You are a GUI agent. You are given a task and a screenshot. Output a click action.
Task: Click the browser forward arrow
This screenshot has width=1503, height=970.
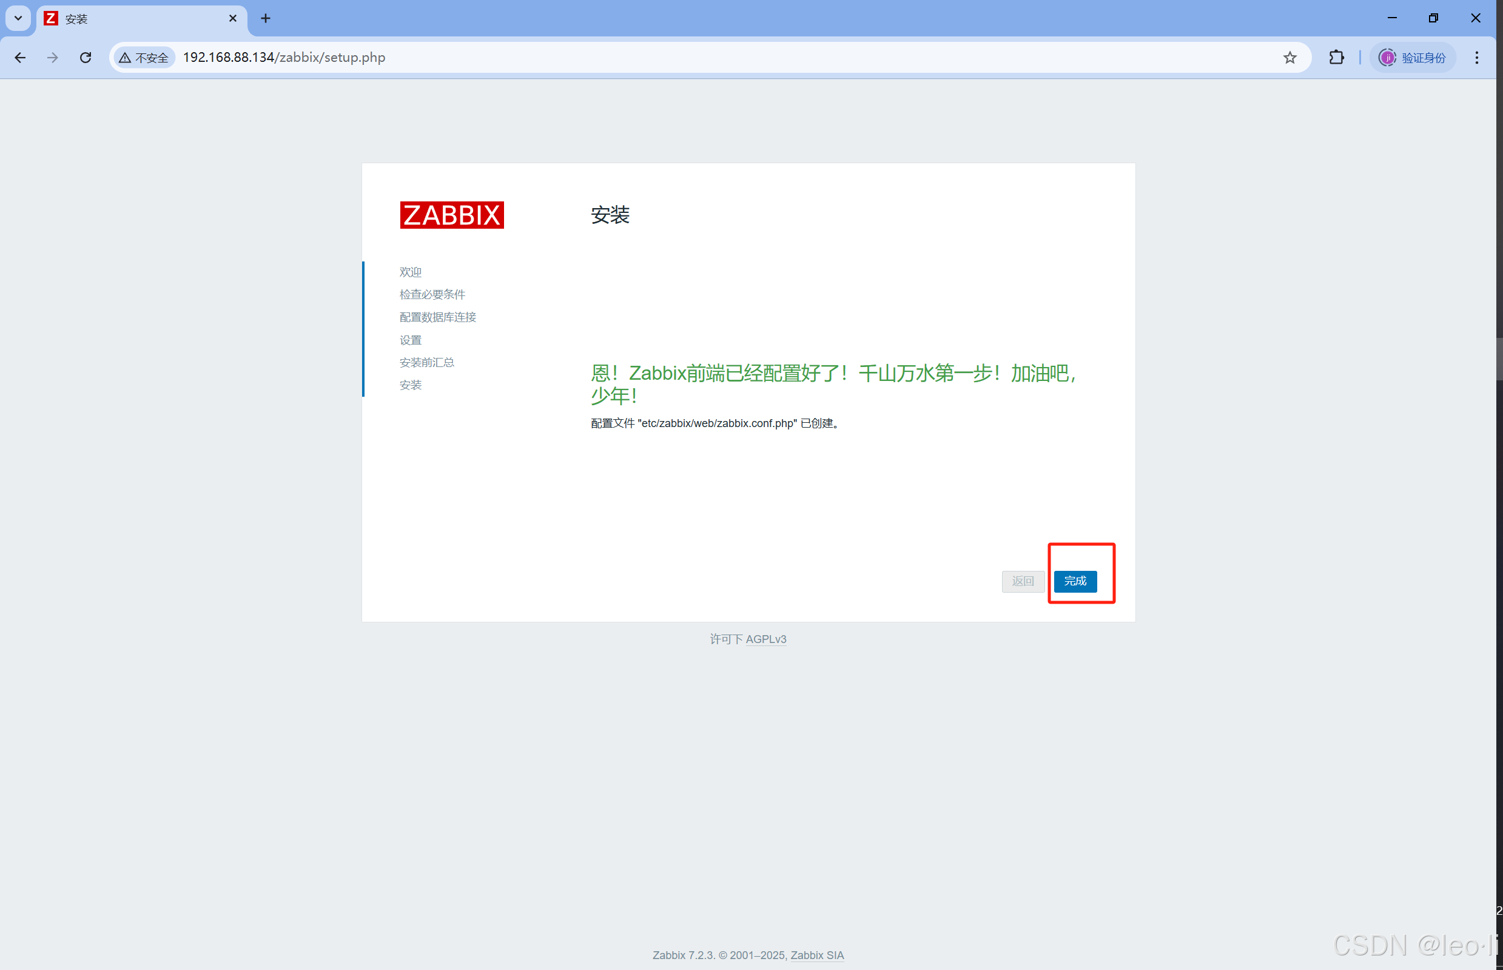tap(53, 57)
